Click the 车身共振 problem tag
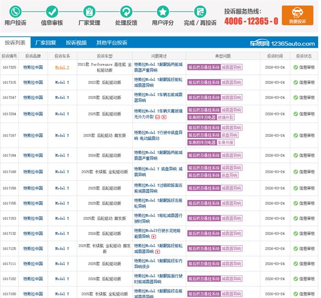This screenshot has width=321, height=298. tap(225, 142)
